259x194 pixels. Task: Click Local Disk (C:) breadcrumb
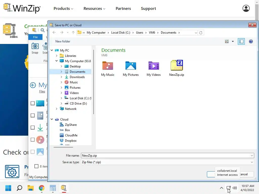pyautogui.click(x=121, y=33)
